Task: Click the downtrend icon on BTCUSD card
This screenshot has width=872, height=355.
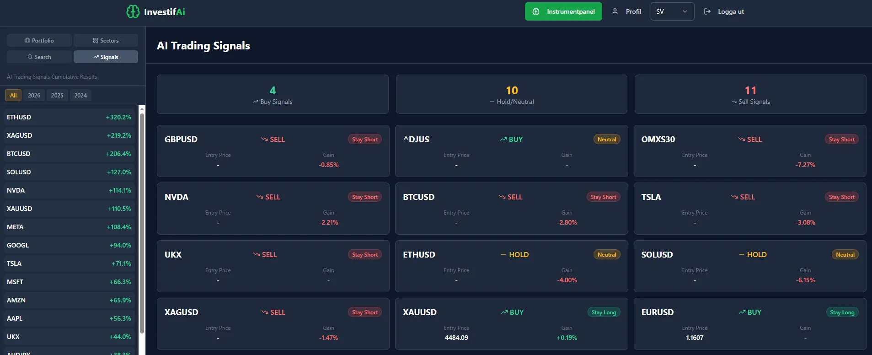Action: pyautogui.click(x=502, y=197)
